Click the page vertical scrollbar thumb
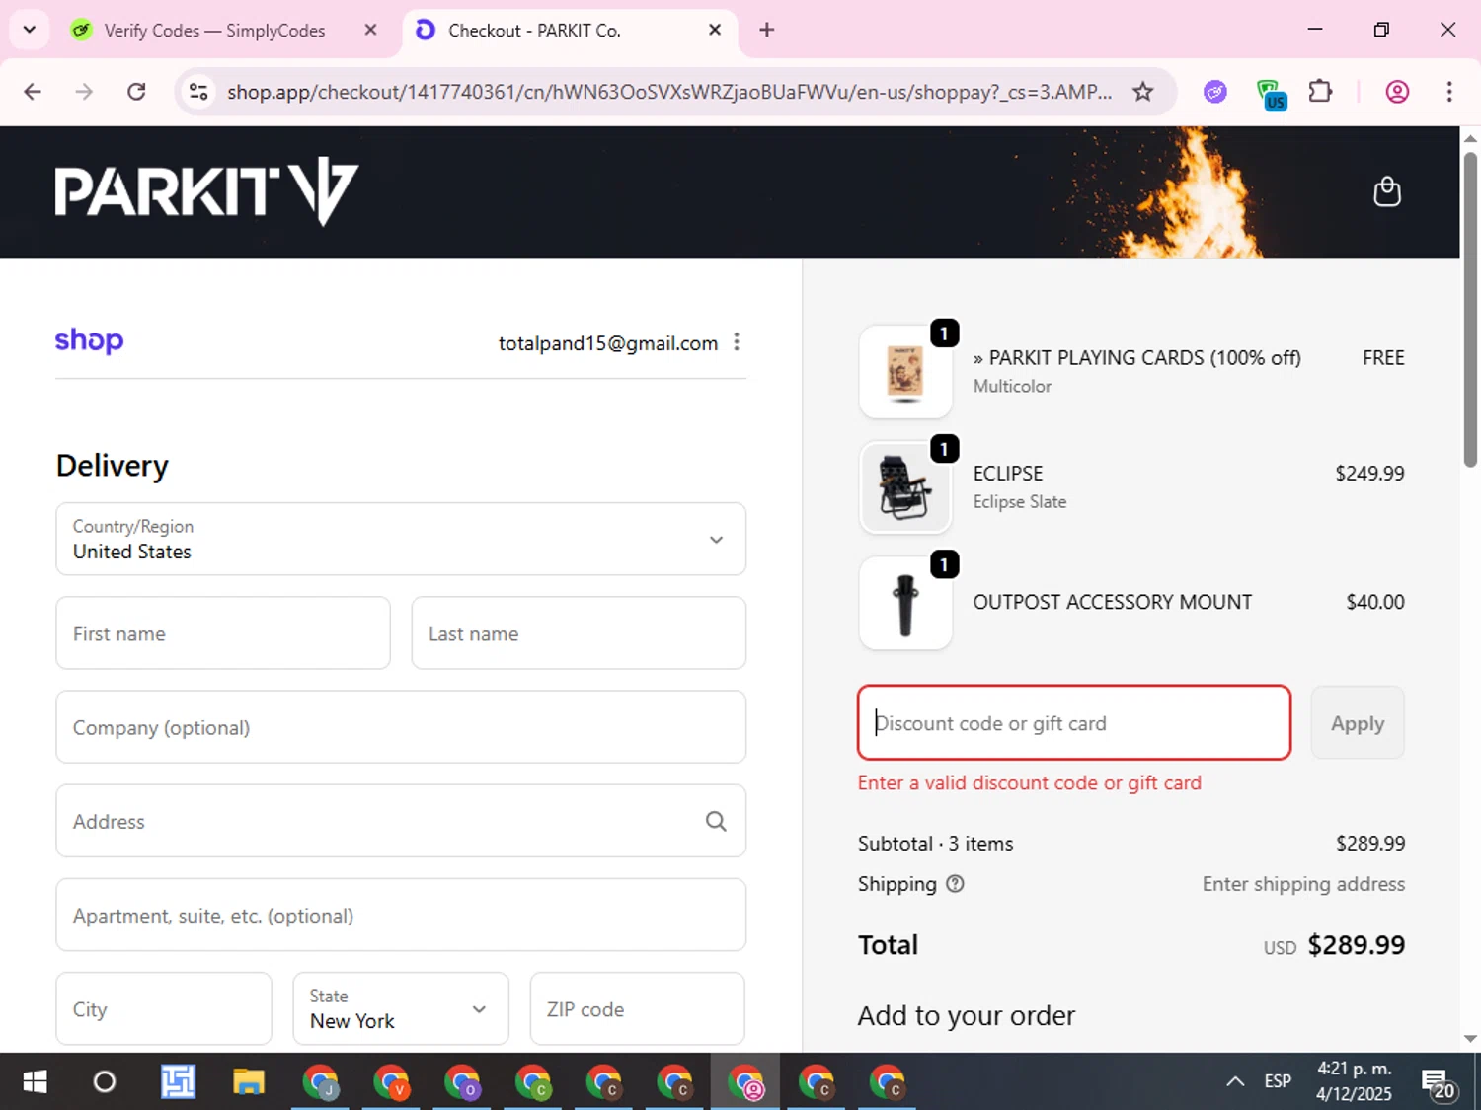This screenshot has width=1481, height=1110. pos(1470,309)
